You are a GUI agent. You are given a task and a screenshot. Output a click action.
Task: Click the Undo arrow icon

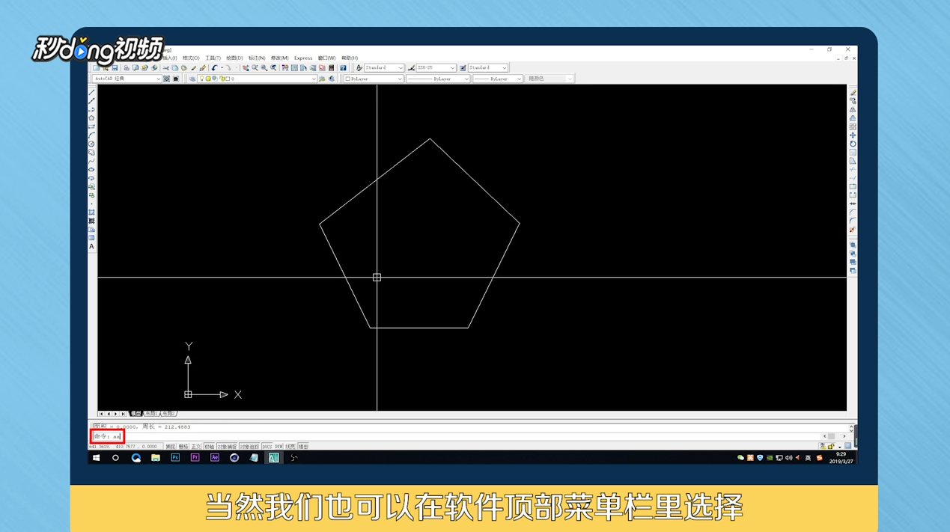coord(213,68)
